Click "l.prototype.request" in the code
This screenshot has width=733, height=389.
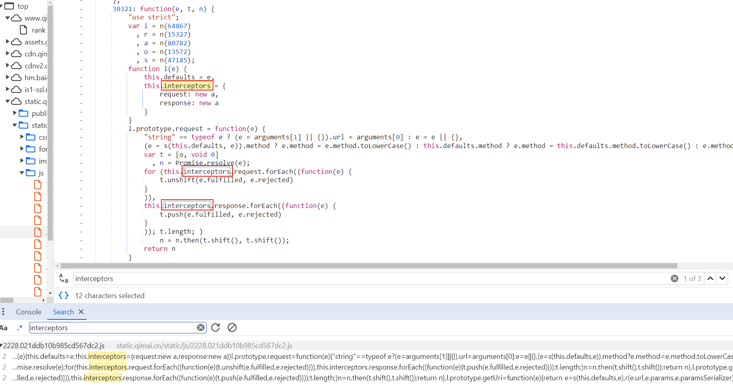(x=165, y=129)
